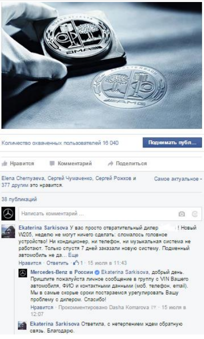The width and height of the screenshot is (204, 339).
Task: Click the Mercedes-Benz star avatar beside the comment box
Action: [x=8, y=213]
